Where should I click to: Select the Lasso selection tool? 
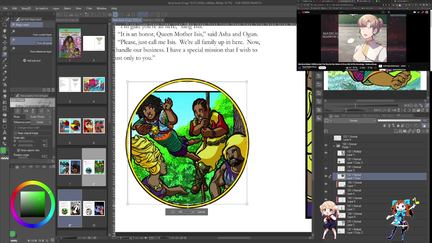[x=5, y=49]
